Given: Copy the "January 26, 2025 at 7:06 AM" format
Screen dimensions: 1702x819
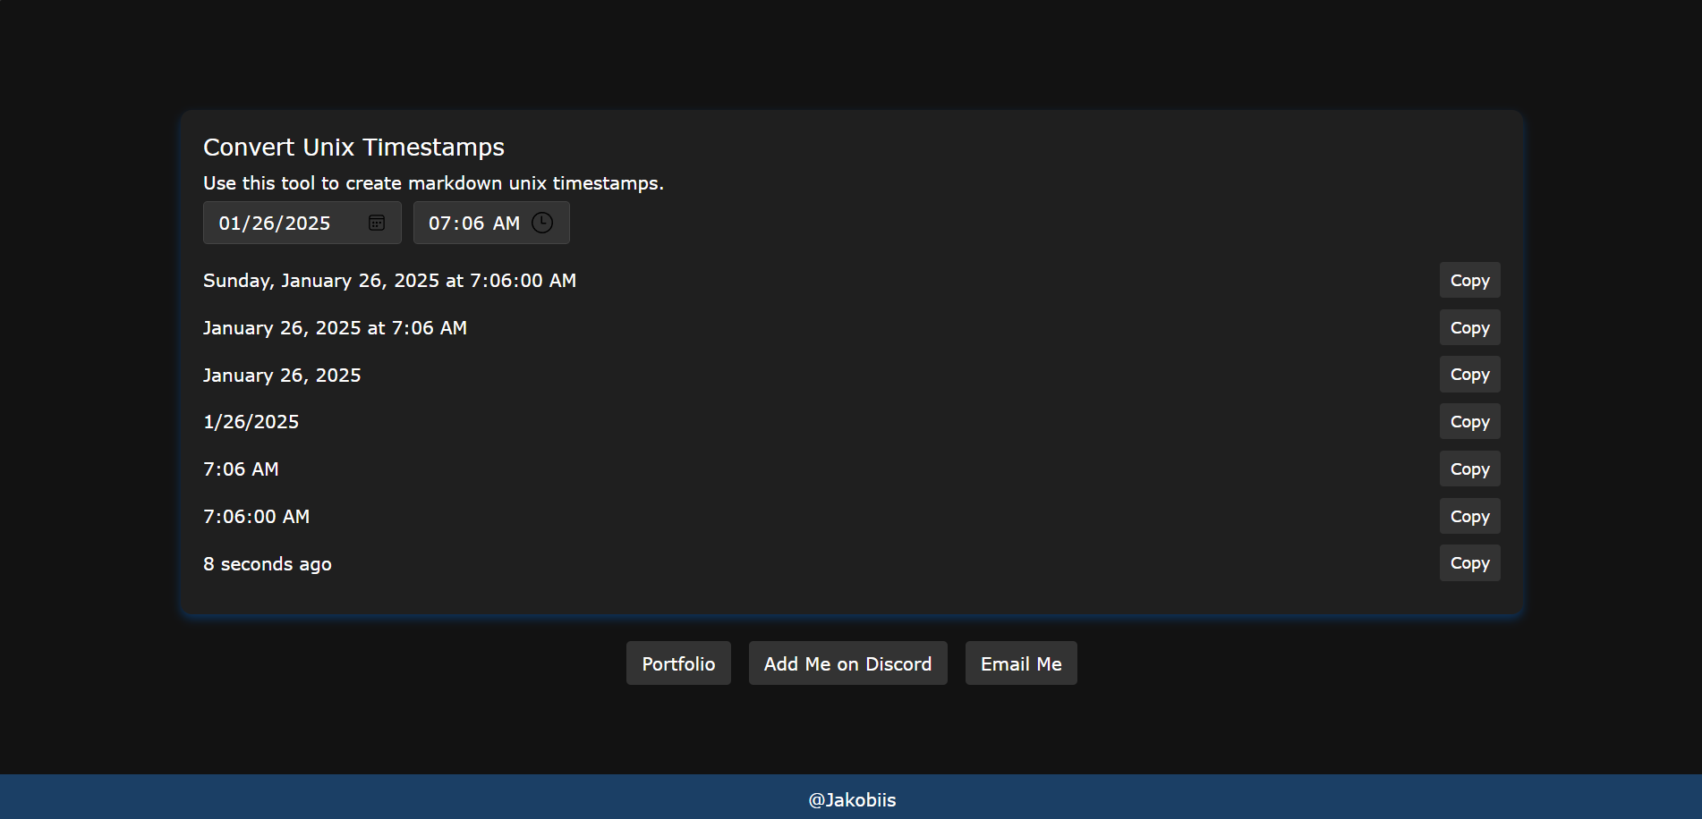Looking at the screenshot, I should (x=1469, y=327).
